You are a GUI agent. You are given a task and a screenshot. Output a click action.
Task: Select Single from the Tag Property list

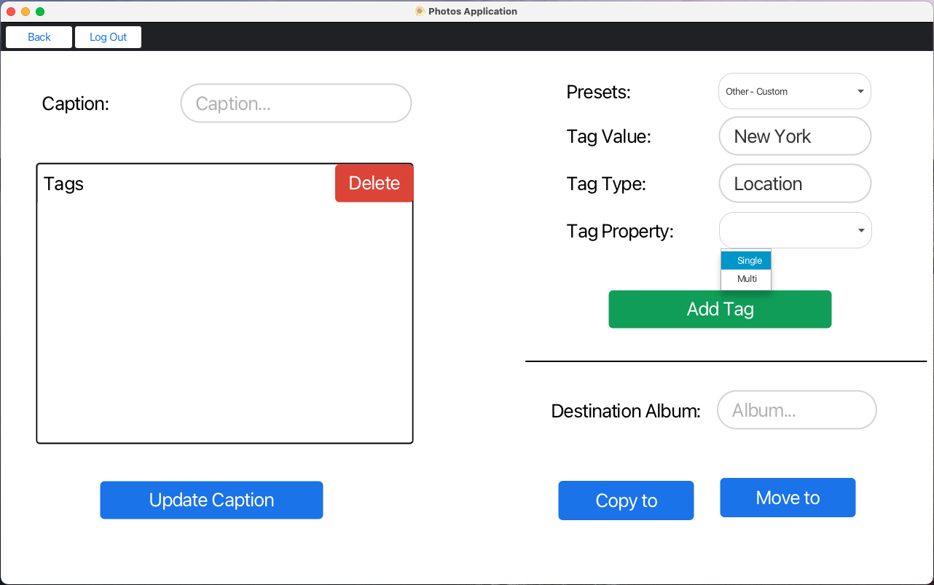click(746, 260)
